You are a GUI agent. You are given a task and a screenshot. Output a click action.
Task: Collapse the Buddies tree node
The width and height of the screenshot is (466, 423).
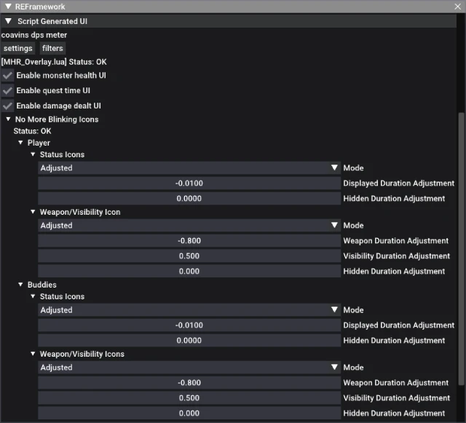(20, 285)
